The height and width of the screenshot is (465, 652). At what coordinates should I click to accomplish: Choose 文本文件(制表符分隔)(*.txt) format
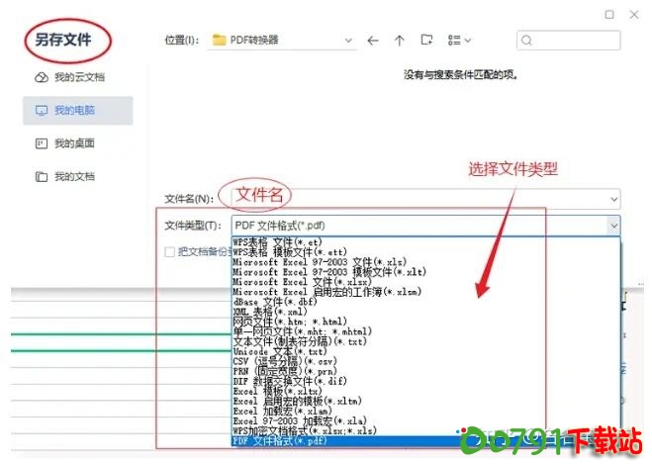pyautogui.click(x=301, y=341)
